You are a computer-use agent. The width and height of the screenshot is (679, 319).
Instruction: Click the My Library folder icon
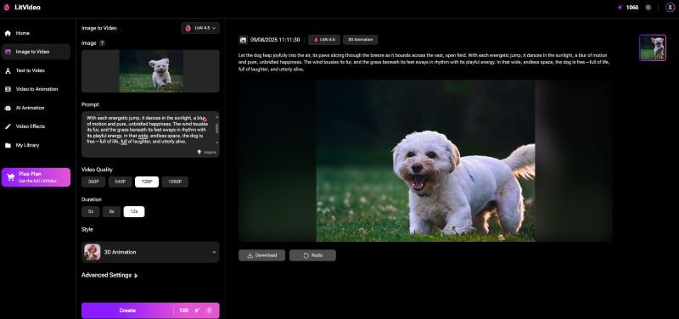point(8,145)
